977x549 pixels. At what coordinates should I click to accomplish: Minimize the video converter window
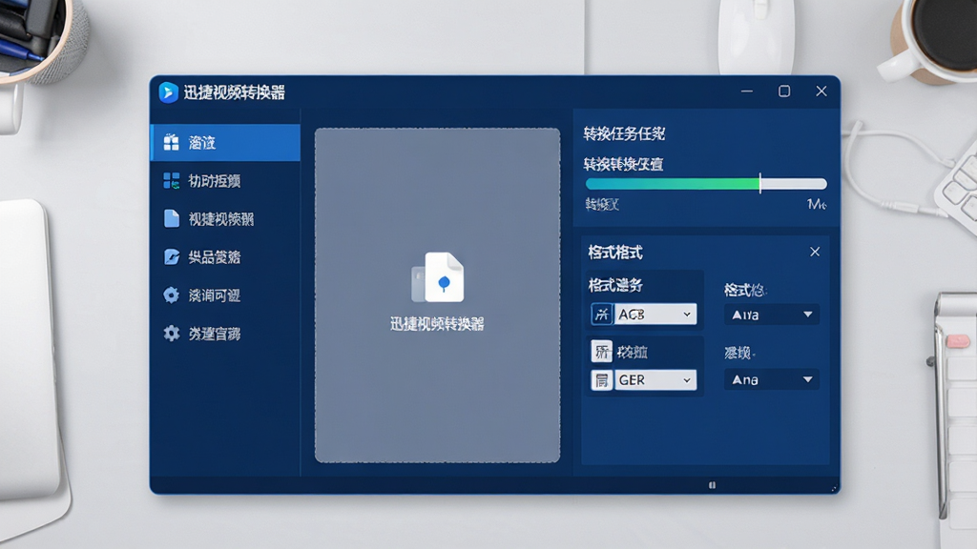click(747, 91)
